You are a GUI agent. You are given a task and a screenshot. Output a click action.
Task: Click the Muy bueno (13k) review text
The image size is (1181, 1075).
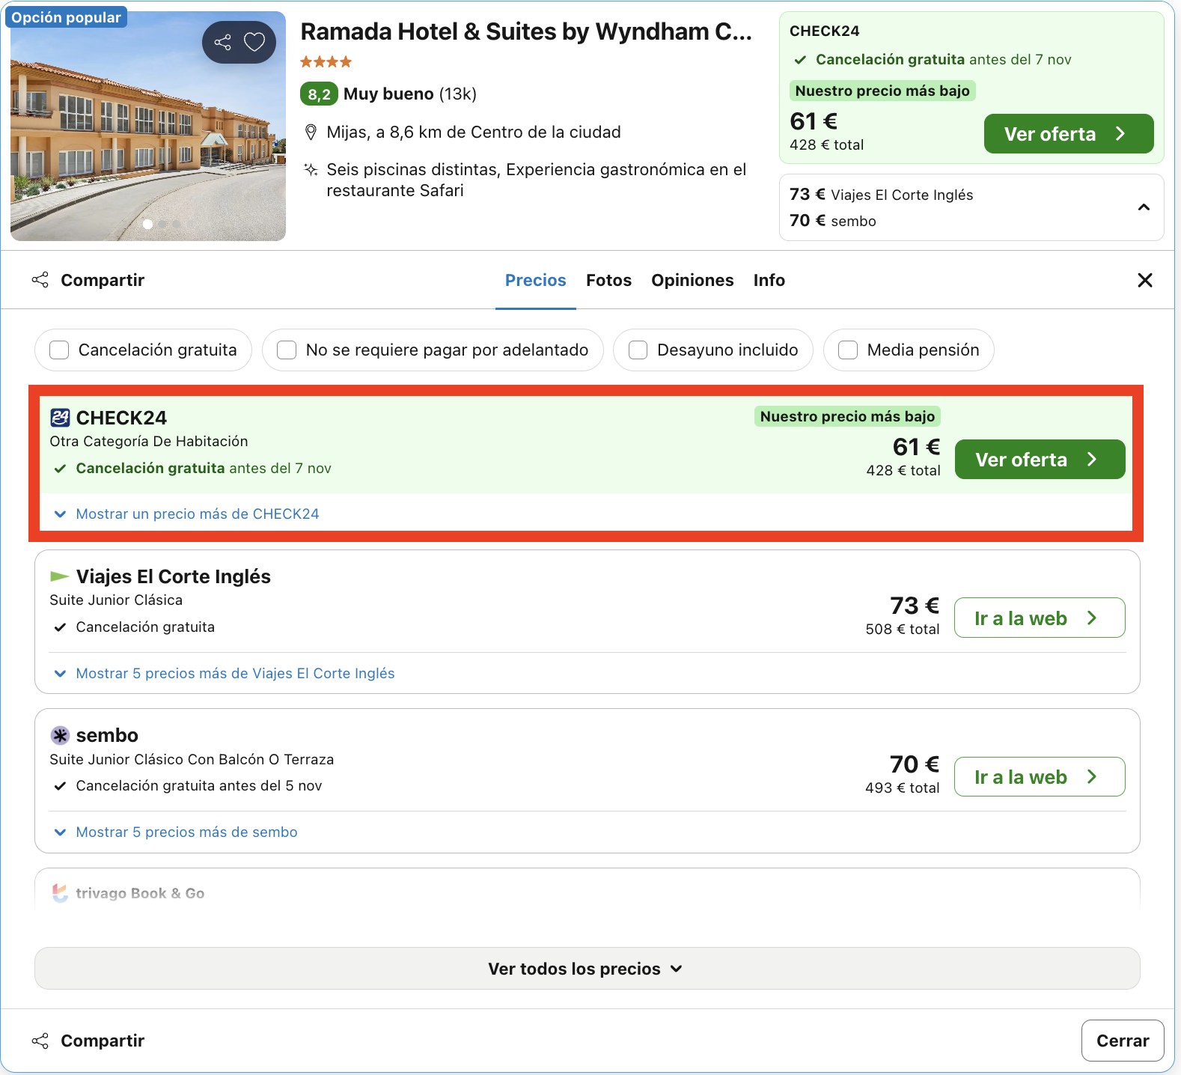(410, 94)
